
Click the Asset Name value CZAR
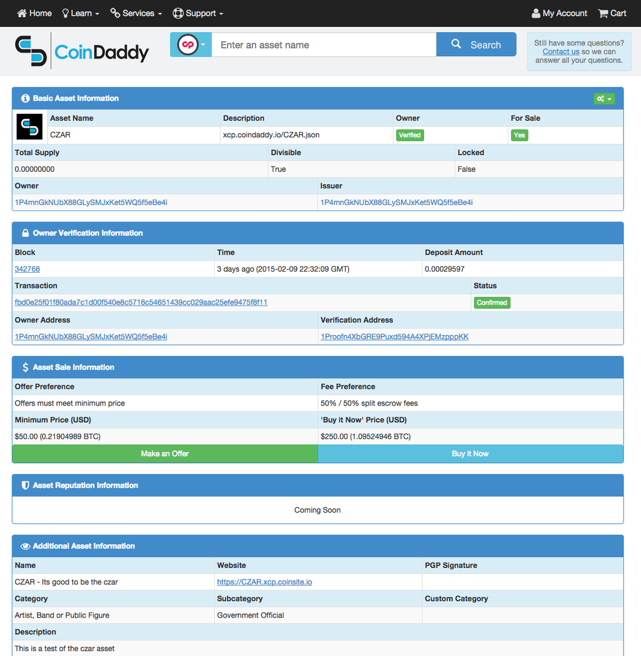tap(60, 135)
